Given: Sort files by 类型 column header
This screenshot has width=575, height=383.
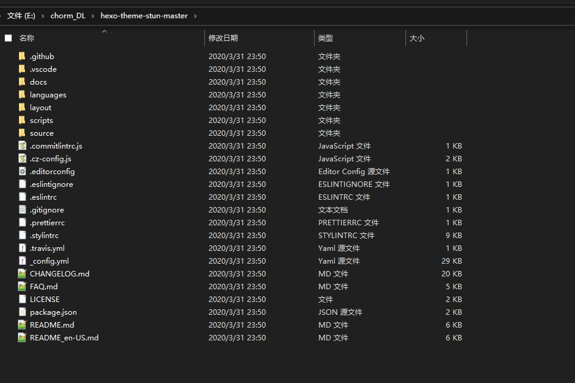Looking at the screenshot, I should pos(325,38).
